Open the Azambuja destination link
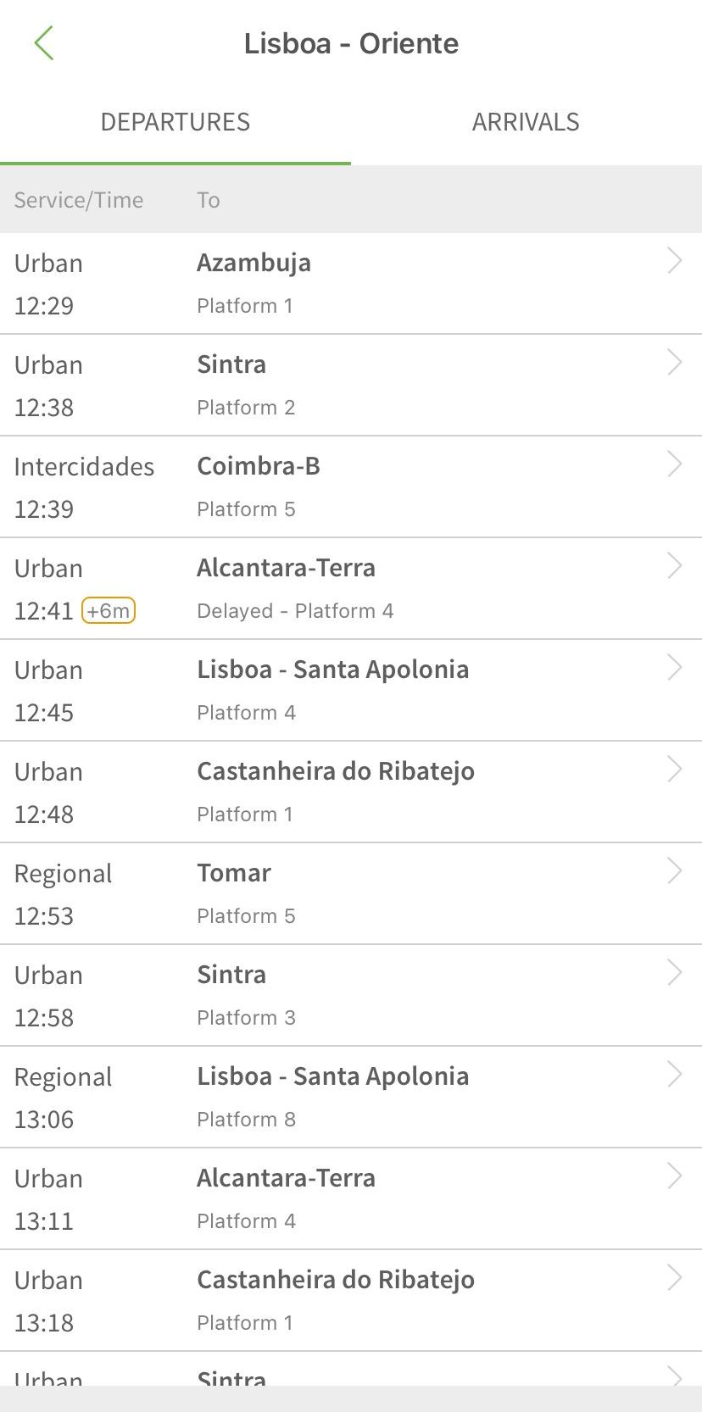Viewport: 702px width, 1412px height. tap(253, 263)
